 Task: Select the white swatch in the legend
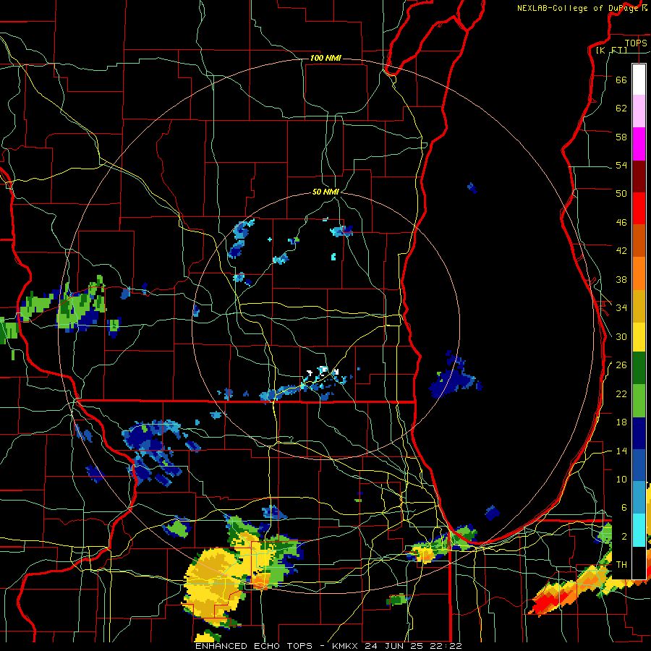[639, 80]
